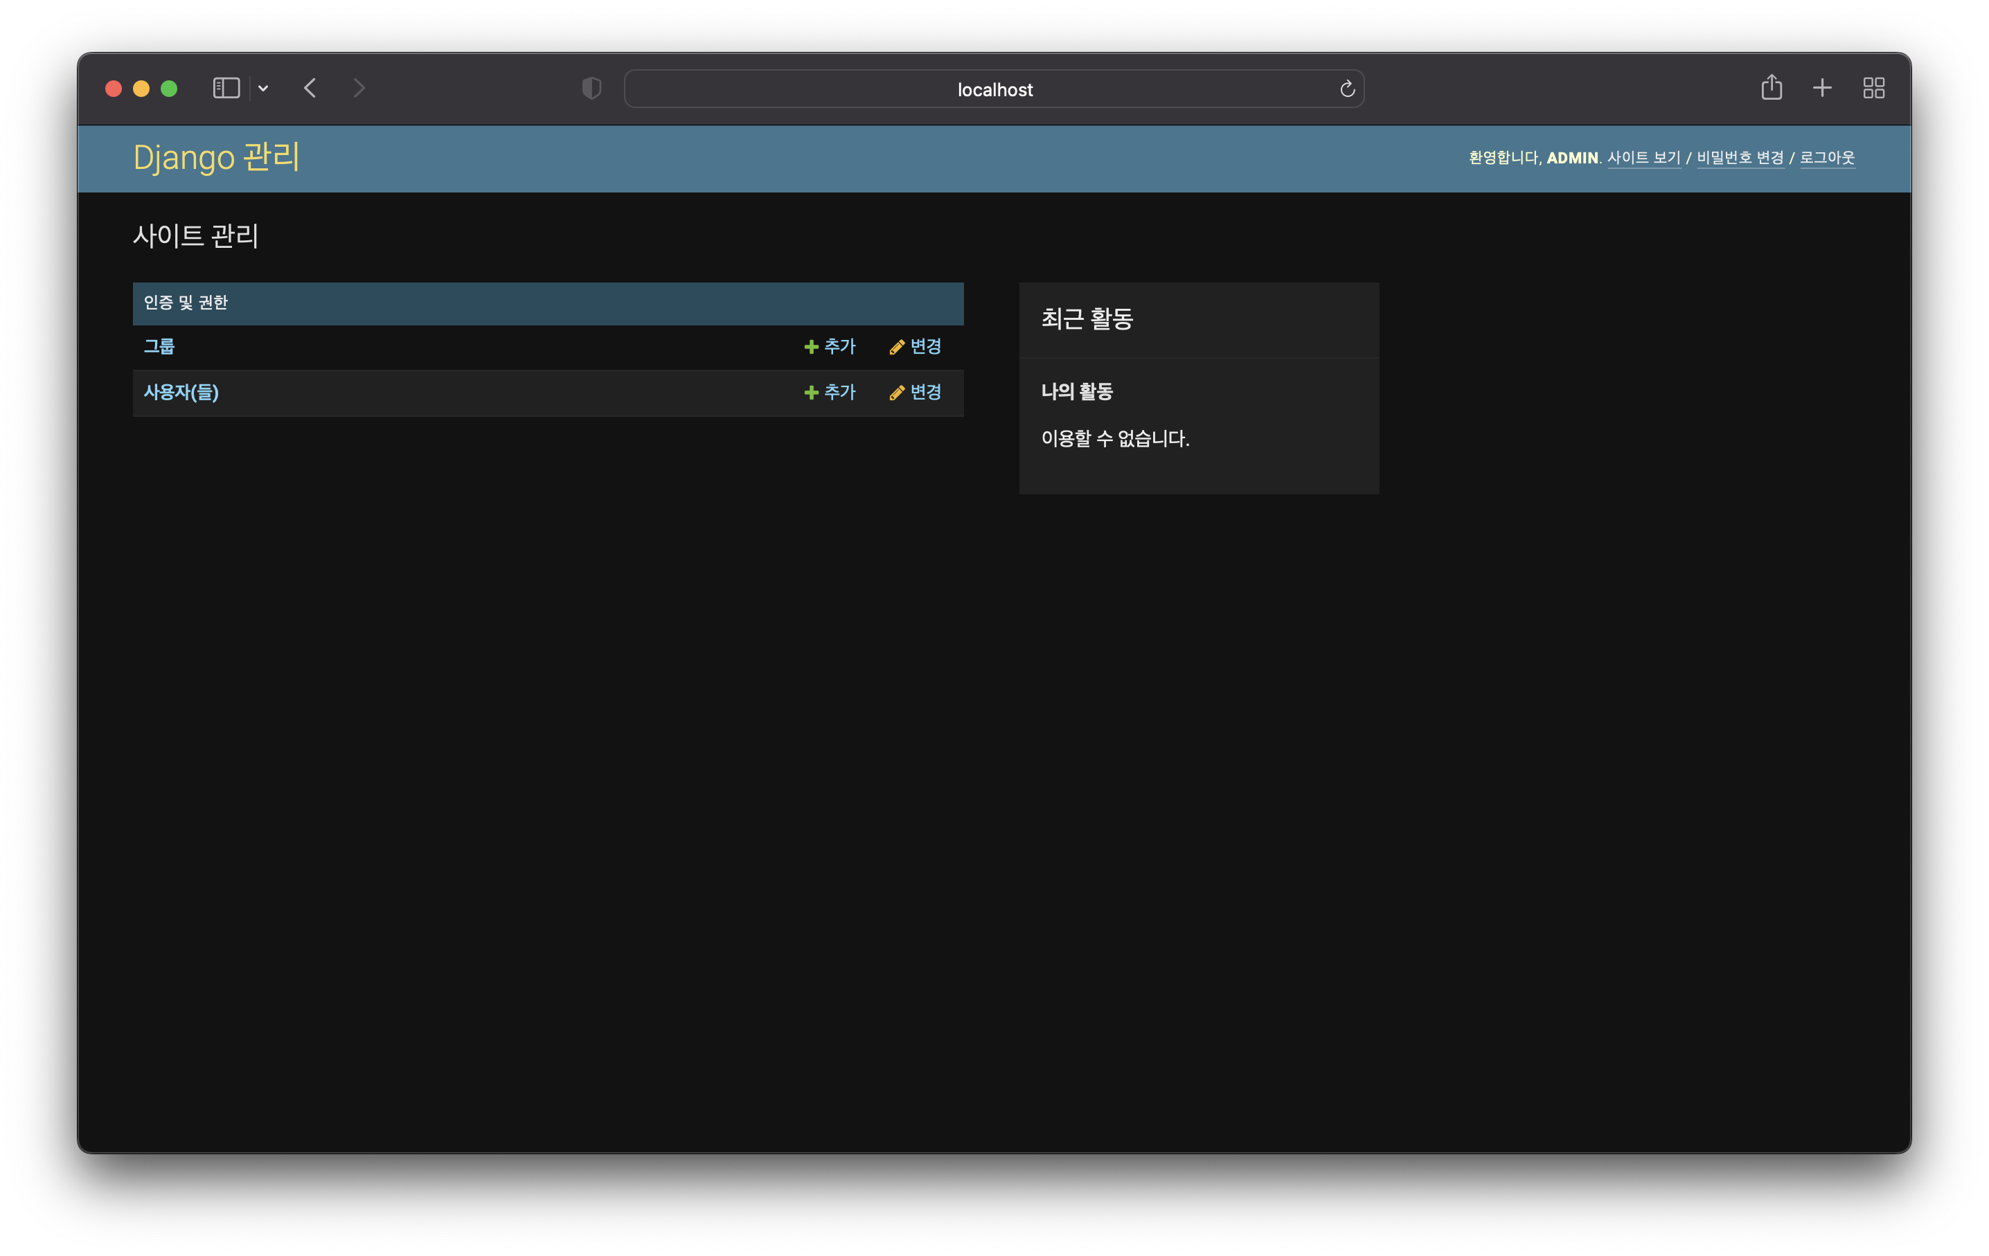
Task: Click the 비밀번호 변경 link
Action: pos(1740,158)
